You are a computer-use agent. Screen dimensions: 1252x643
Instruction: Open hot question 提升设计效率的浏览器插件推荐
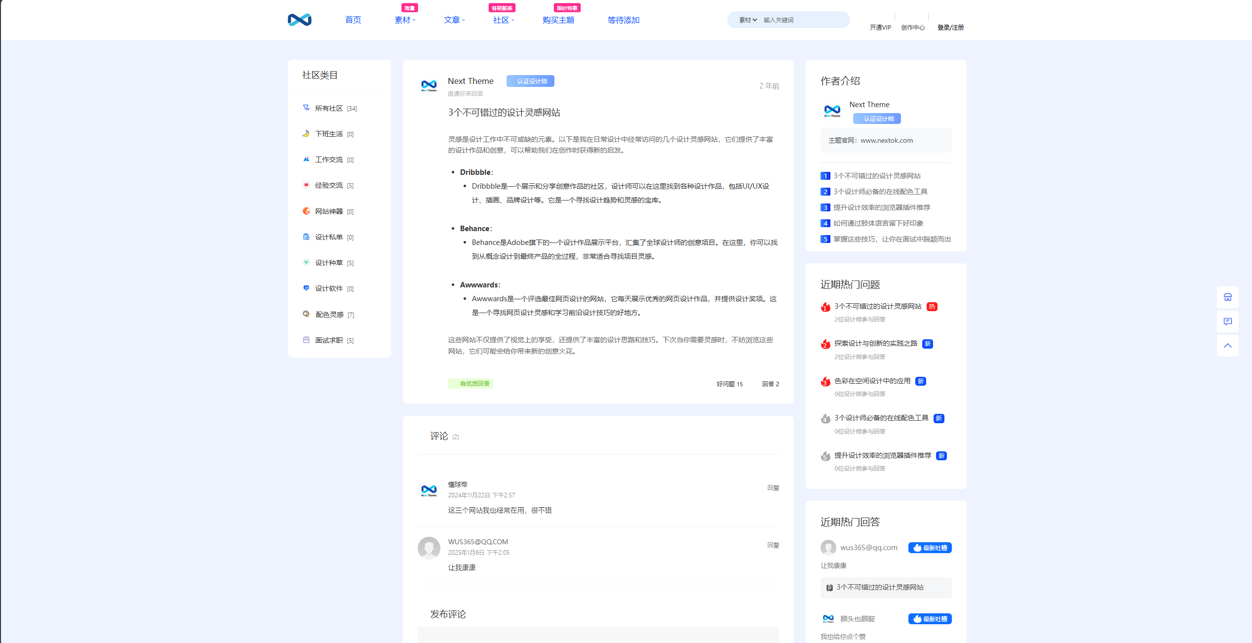point(883,455)
